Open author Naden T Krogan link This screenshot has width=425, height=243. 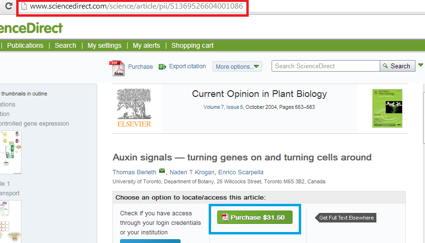192,172
